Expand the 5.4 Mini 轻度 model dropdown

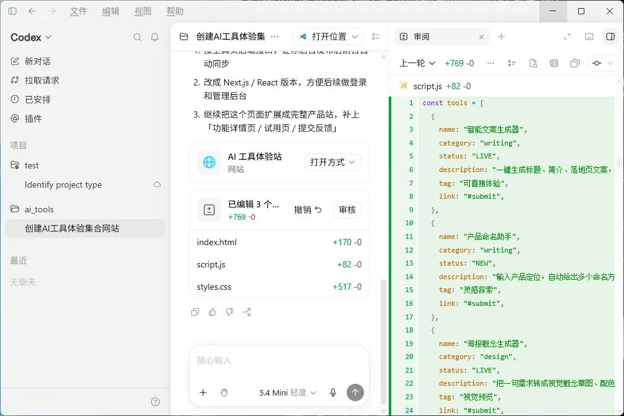coord(288,392)
